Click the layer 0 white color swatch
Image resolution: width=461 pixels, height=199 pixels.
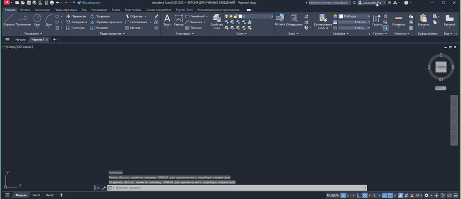(240, 17)
